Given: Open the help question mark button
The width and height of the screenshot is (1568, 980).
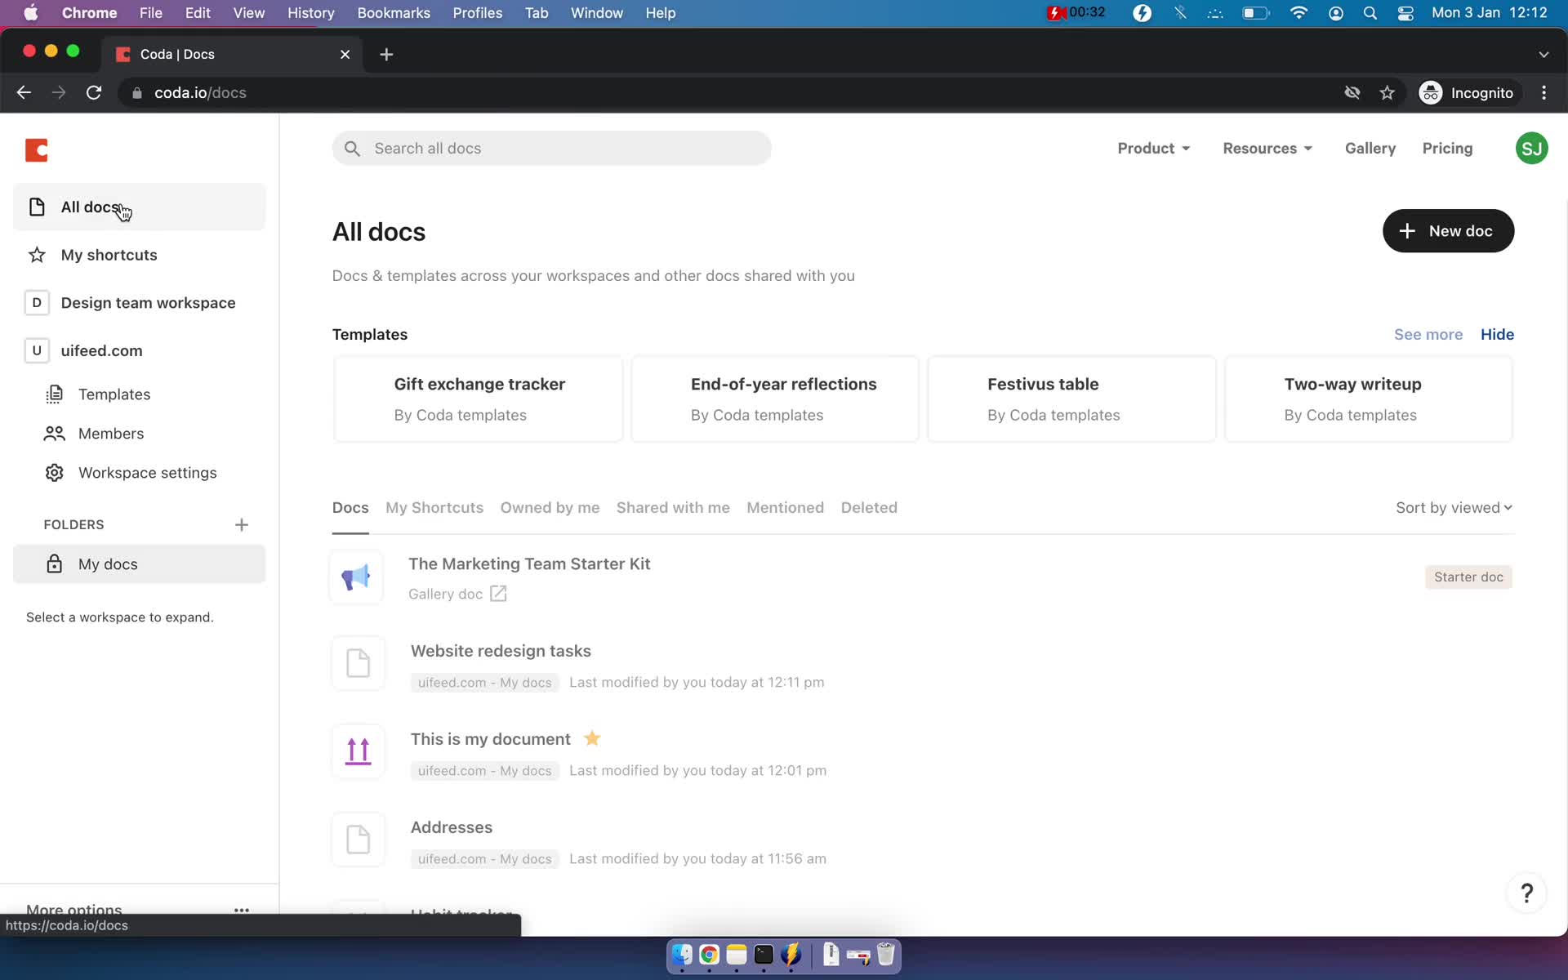Looking at the screenshot, I should click(1526, 893).
